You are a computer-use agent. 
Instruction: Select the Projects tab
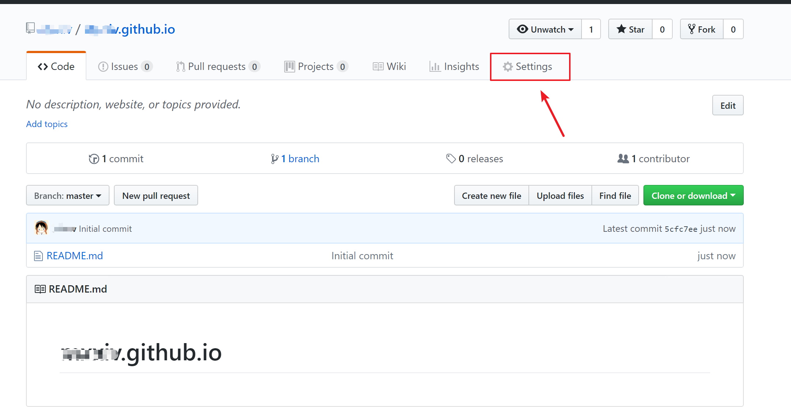pyautogui.click(x=315, y=66)
